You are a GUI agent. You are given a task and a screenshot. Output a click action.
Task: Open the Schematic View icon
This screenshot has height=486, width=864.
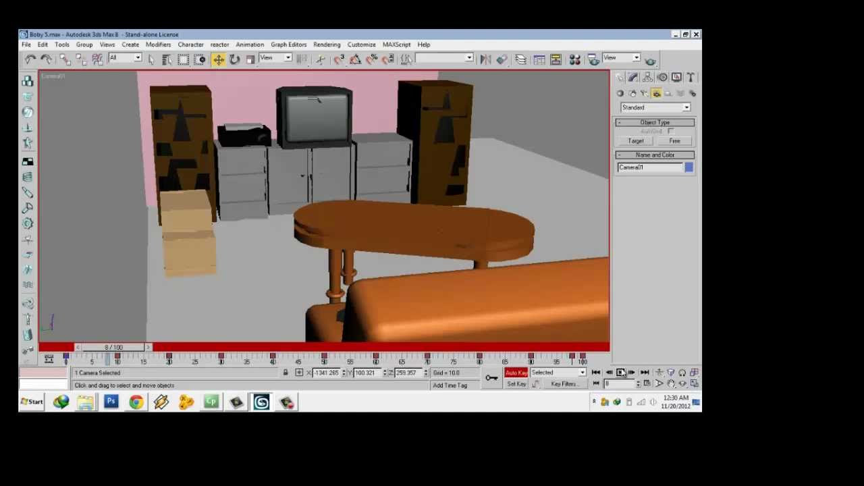[556, 59]
